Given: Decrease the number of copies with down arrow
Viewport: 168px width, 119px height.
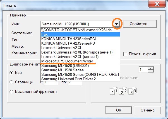Looking at the screenshot, I should 151,71.
